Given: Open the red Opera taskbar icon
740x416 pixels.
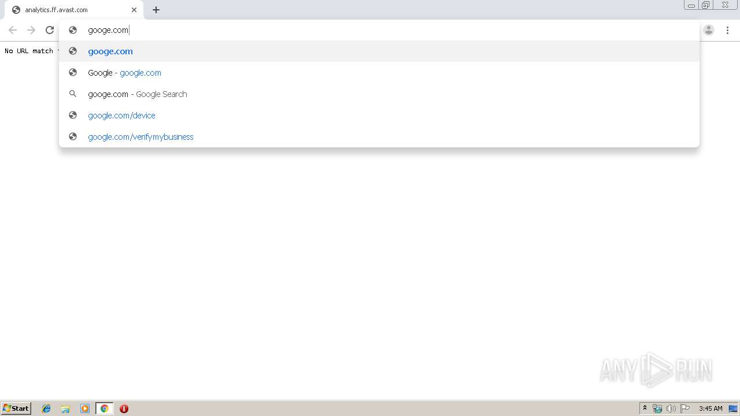Looking at the screenshot, I should [x=124, y=408].
